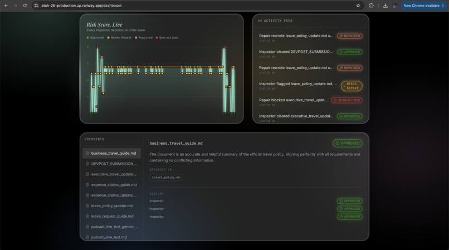
Task: Click file icon beside leave_policy_update.md
Action: (87, 205)
